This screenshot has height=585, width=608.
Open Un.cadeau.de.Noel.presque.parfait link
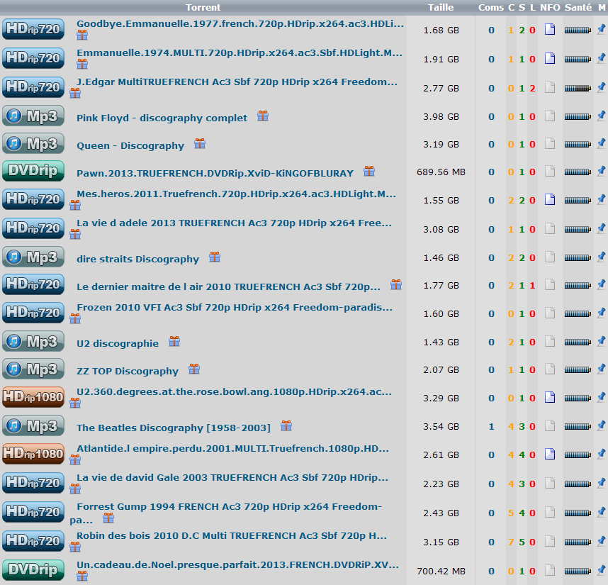click(x=237, y=565)
